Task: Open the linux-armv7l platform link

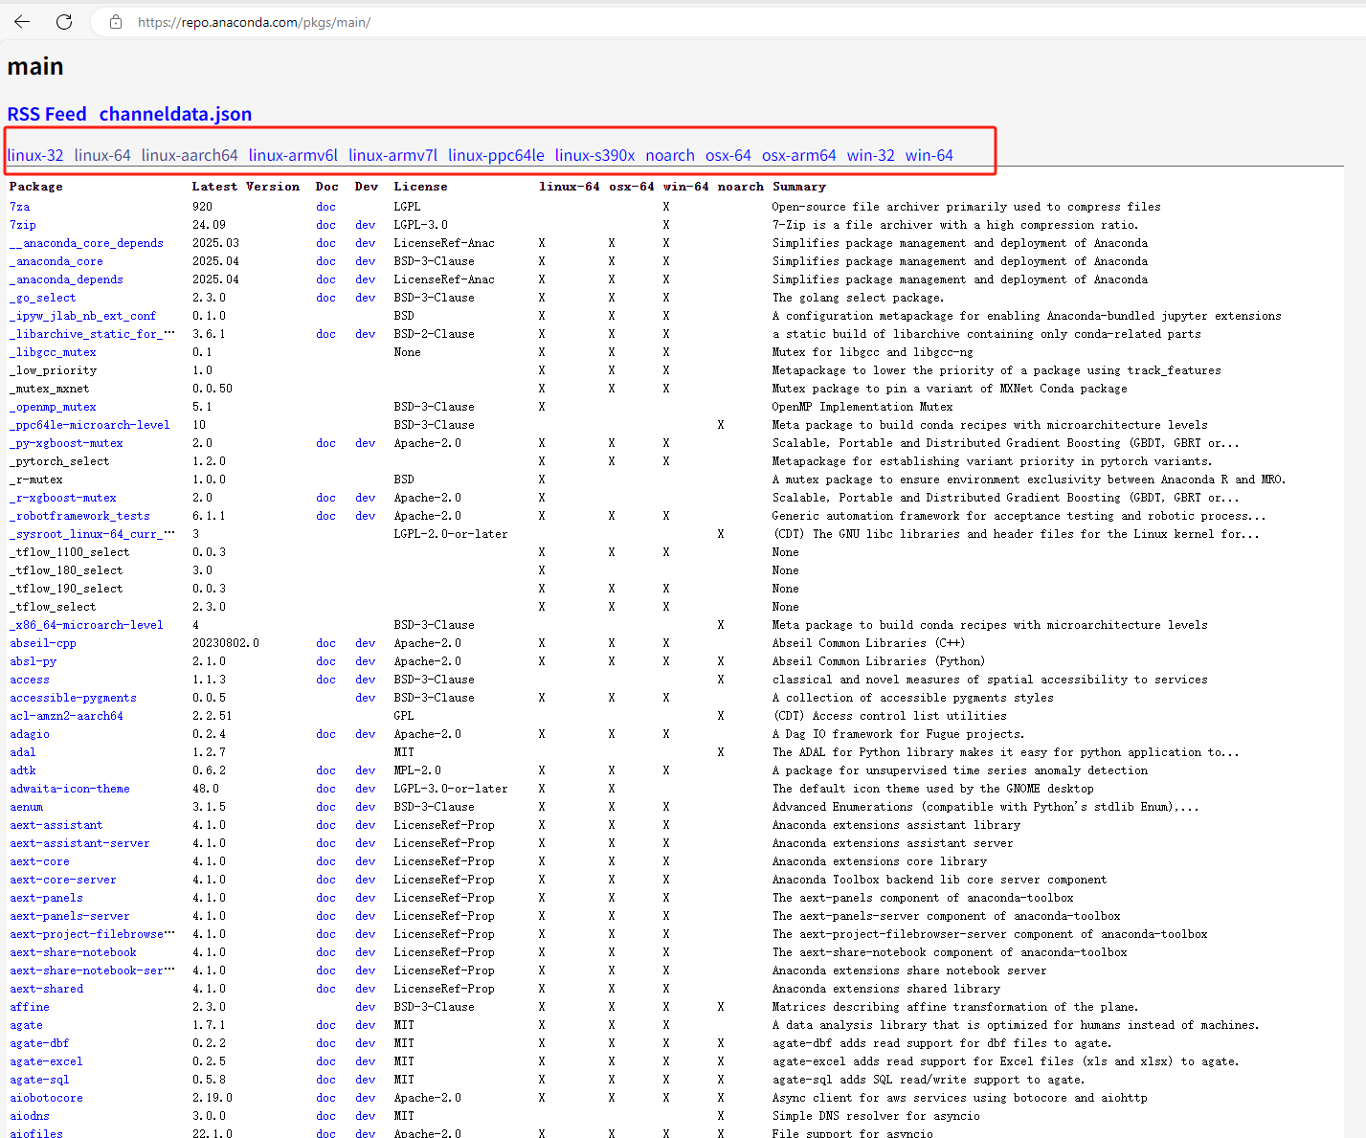Action: click(x=392, y=155)
